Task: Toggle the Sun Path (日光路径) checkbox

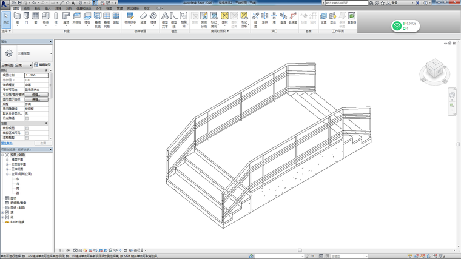Action: [27, 118]
